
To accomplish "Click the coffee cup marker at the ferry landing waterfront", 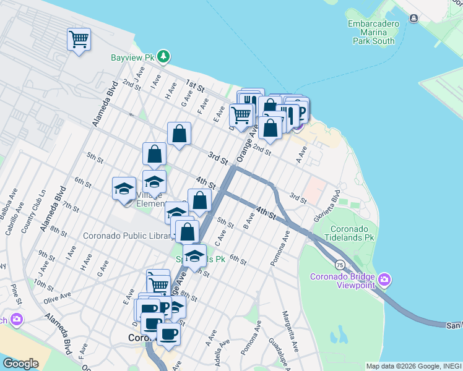I will pos(303,111).
